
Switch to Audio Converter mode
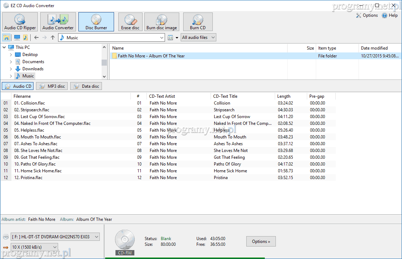58,22
